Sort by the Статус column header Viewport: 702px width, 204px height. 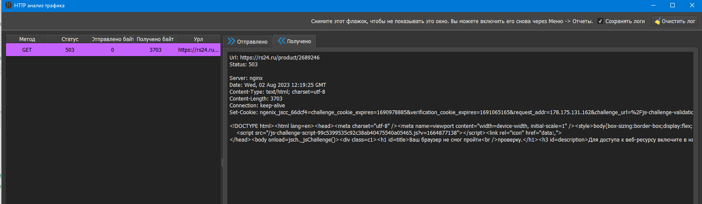[x=70, y=39]
